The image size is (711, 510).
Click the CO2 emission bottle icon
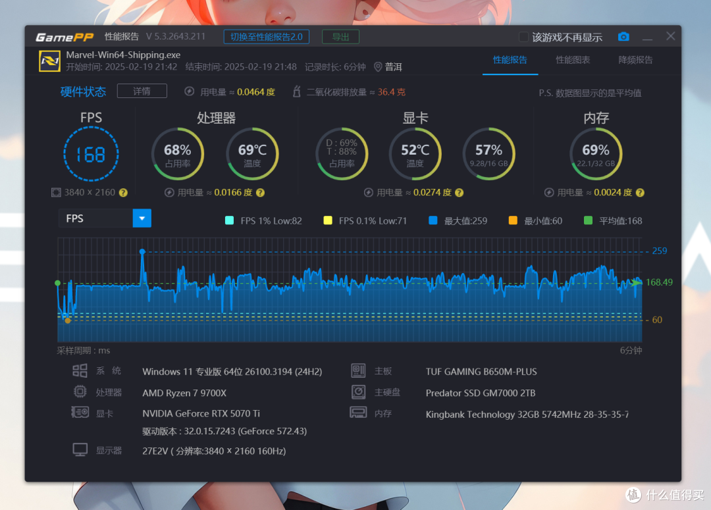(296, 91)
